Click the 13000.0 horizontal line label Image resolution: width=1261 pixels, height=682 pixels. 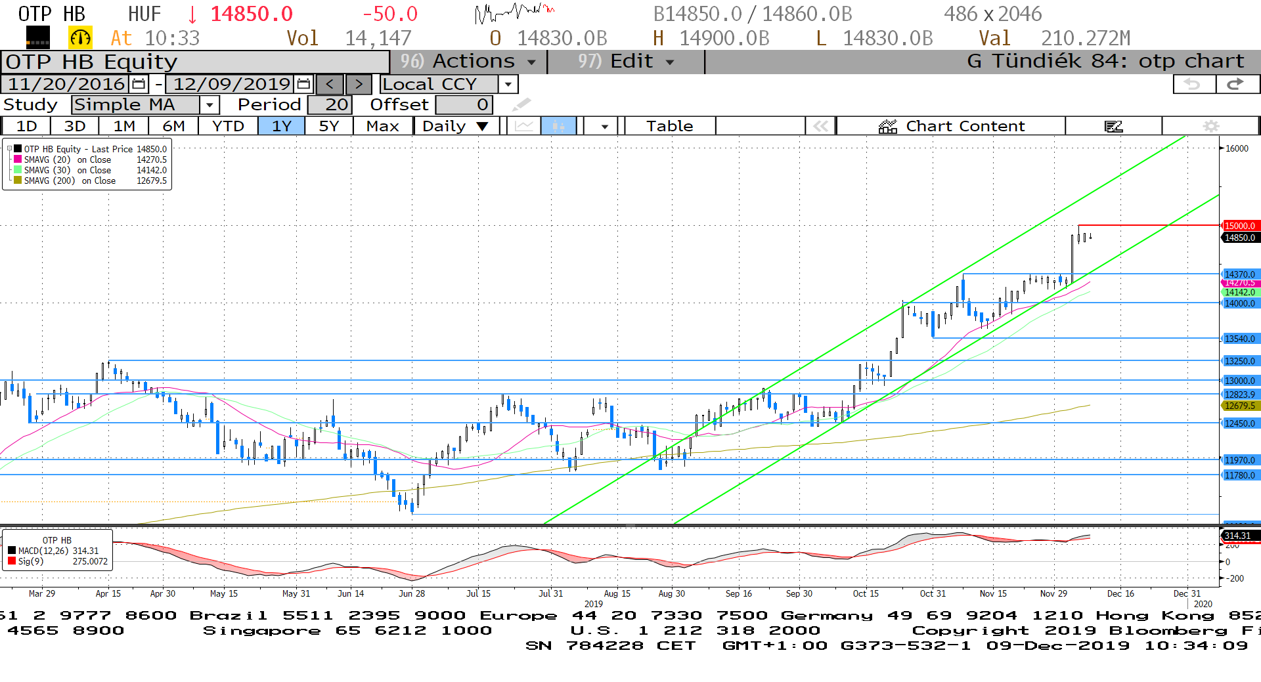(x=1240, y=381)
